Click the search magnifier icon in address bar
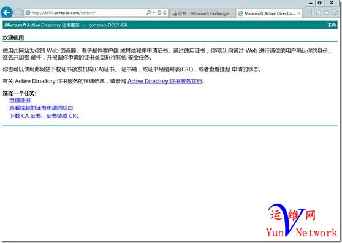Screen dimensions: 342x243 149,13
